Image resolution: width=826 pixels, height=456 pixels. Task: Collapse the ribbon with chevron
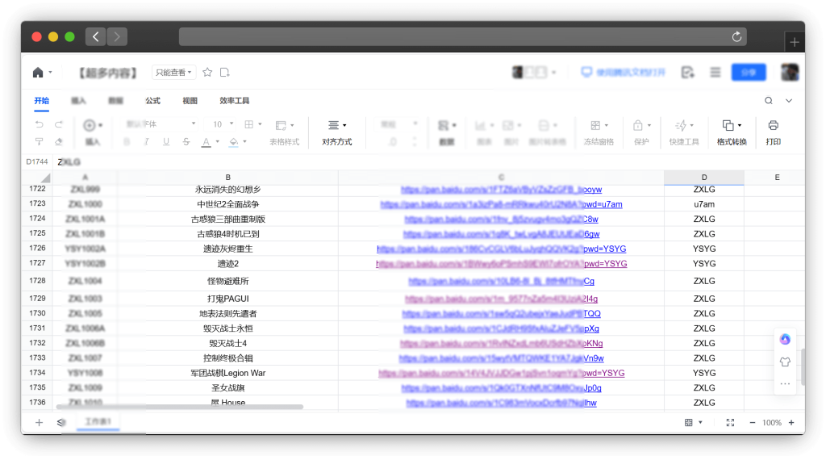(789, 101)
